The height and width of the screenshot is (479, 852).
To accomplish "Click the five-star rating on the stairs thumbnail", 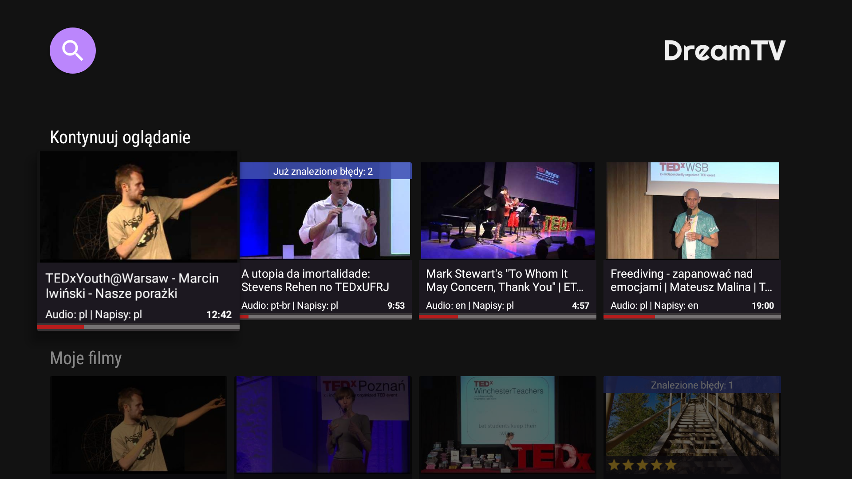I will pyautogui.click(x=642, y=465).
